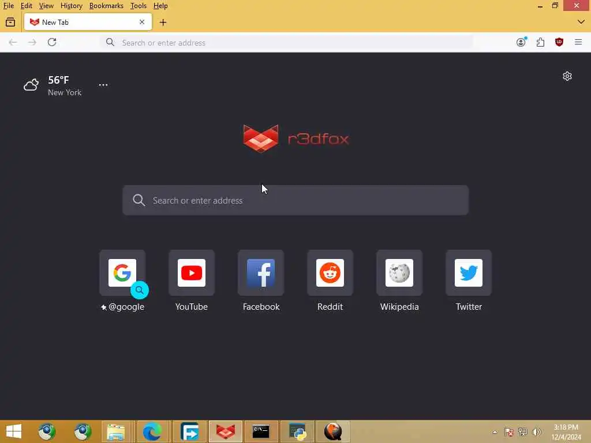Open the YouTube shortcut tile
The width and height of the screenshot is (591, 443).
coord(192,273)
